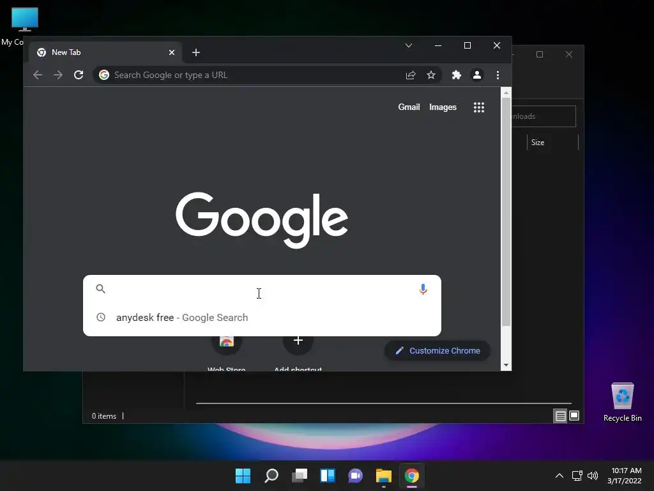Image resolution: width=654 pixels, height=491 pixels.
Task: Click the Chrome page vertical scrollbar thumb
Action: coord(506,212)
